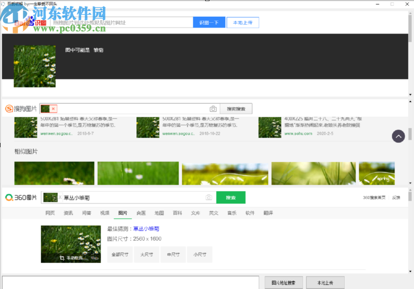Click the 360 Images logo

coord(21,198)
